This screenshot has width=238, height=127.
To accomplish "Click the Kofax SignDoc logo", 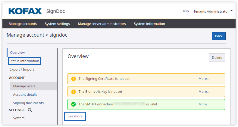I will click(37, 11).
